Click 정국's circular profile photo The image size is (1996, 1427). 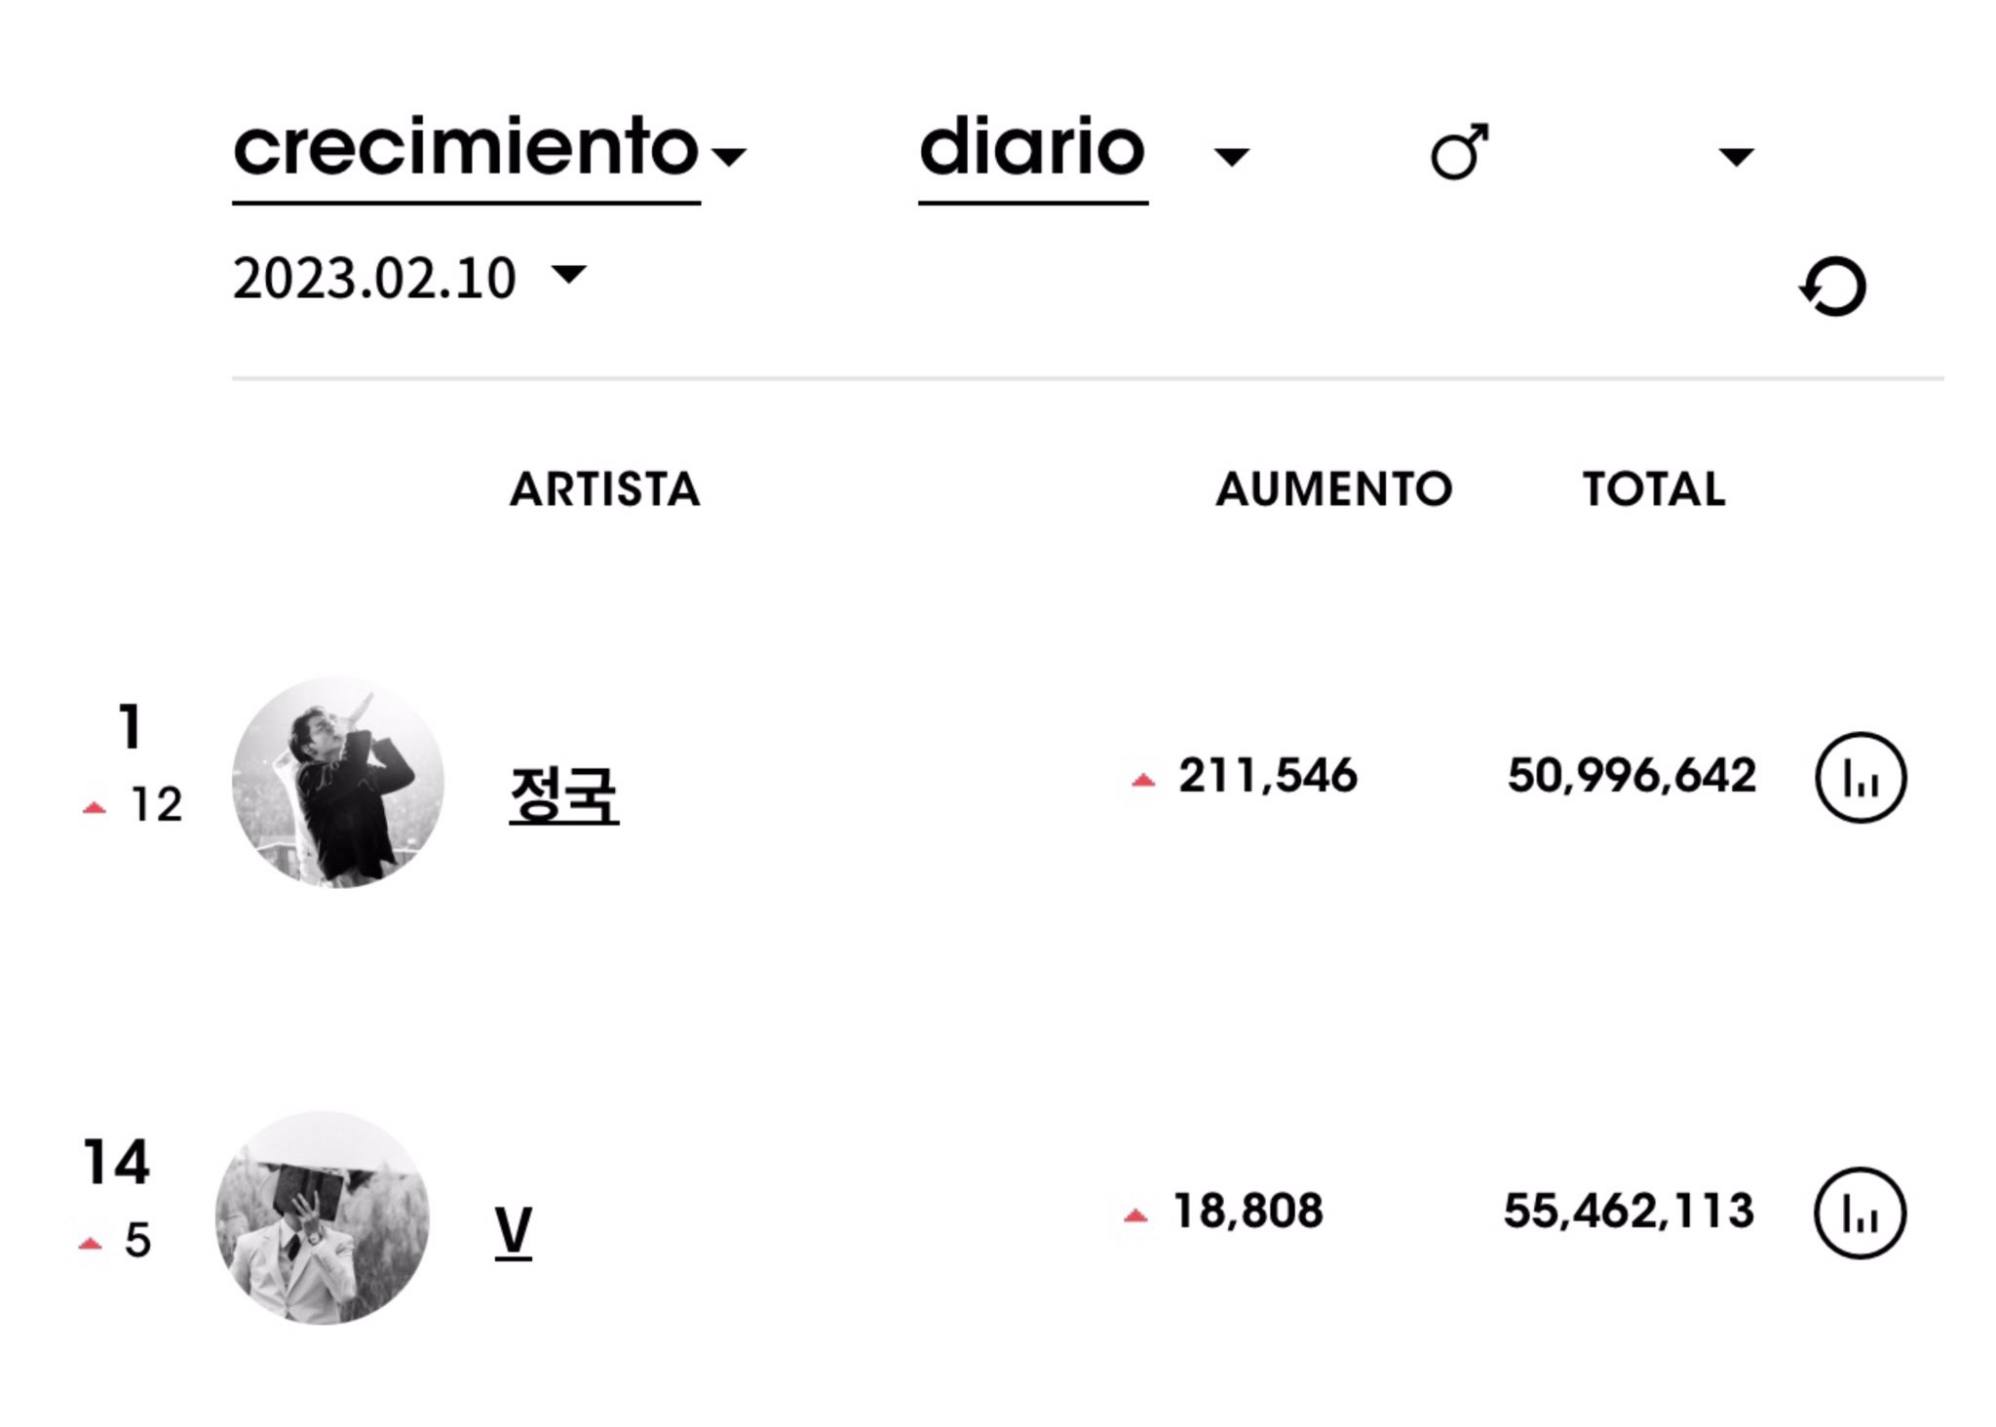[x=338, y=783]
